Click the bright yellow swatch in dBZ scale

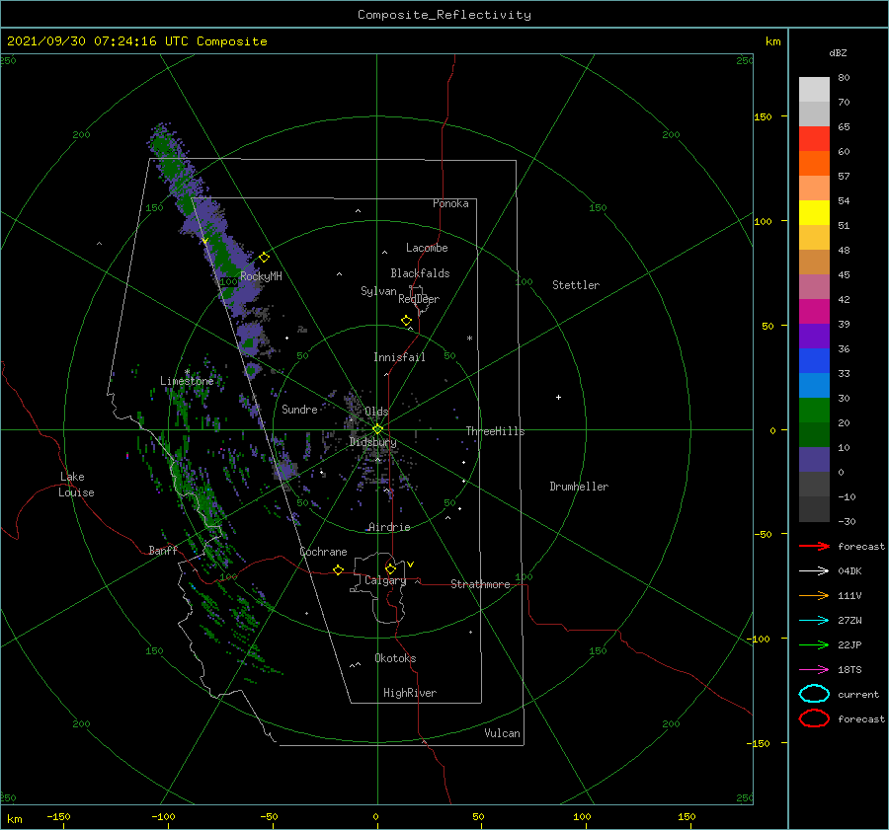coord(814,212)
